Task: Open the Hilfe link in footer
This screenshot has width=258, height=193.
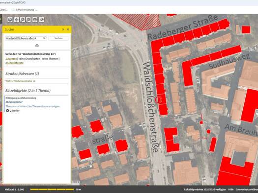Action: coord(231,190)
